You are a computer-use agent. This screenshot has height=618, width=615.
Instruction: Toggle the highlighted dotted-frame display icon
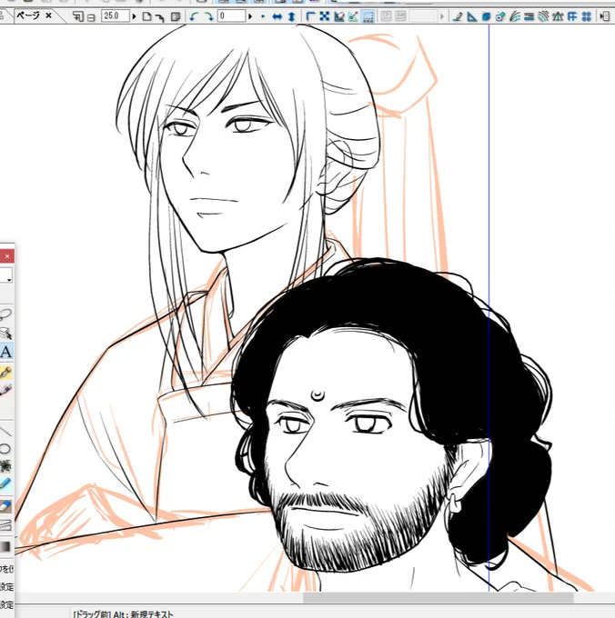(368, 16)
